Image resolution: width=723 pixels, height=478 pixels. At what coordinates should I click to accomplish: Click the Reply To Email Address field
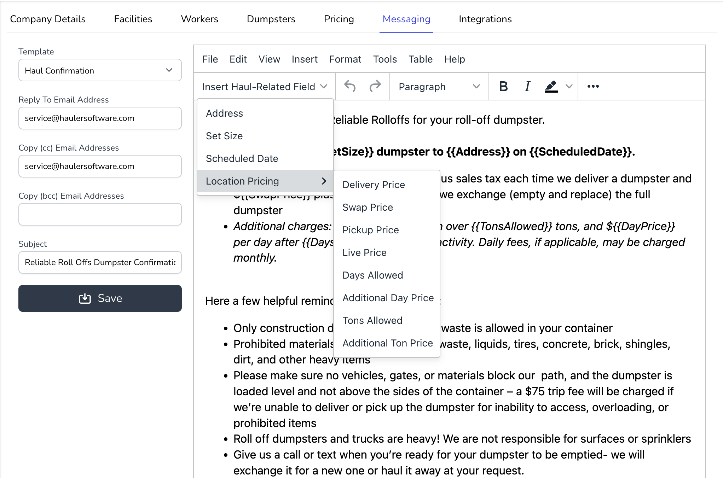(100, 118)
